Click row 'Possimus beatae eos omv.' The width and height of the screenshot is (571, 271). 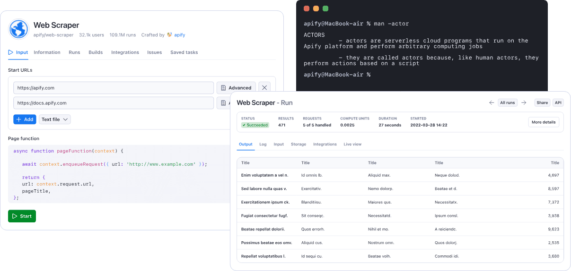click(400, 243)
